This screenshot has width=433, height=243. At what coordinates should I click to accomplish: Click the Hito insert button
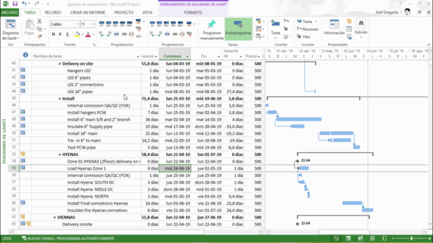[x=304, y=36]
